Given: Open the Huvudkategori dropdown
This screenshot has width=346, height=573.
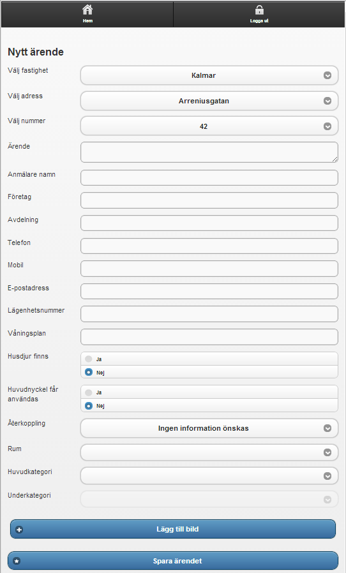Looking at the screenshot, I should 209,476.
